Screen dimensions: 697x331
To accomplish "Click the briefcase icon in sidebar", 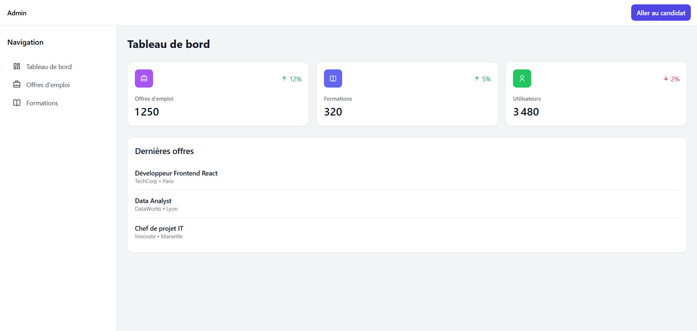I will tap(17, 84).
